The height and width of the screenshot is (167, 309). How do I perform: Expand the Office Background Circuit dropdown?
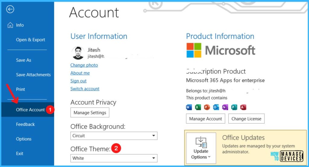pyautogui.click(x=114, y=136)
